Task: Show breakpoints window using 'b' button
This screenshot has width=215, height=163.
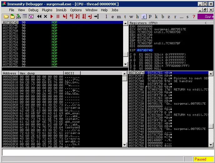Action: [x=163, y=16]
